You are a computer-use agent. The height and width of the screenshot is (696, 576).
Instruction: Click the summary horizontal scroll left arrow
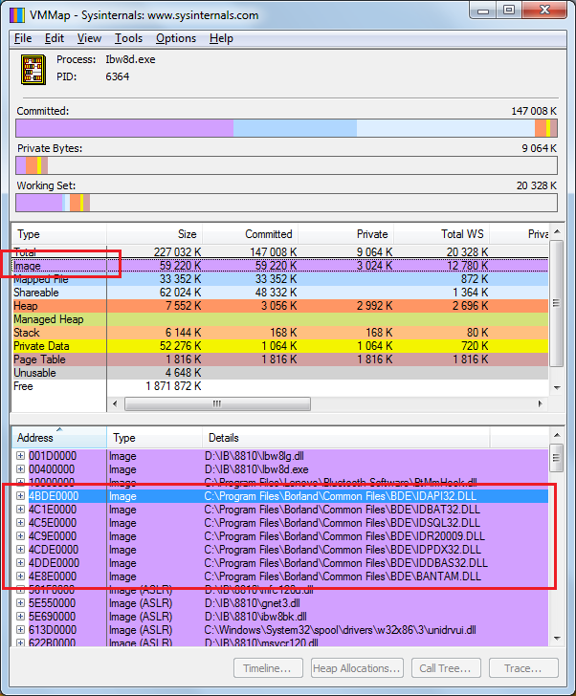click(115, 403)
